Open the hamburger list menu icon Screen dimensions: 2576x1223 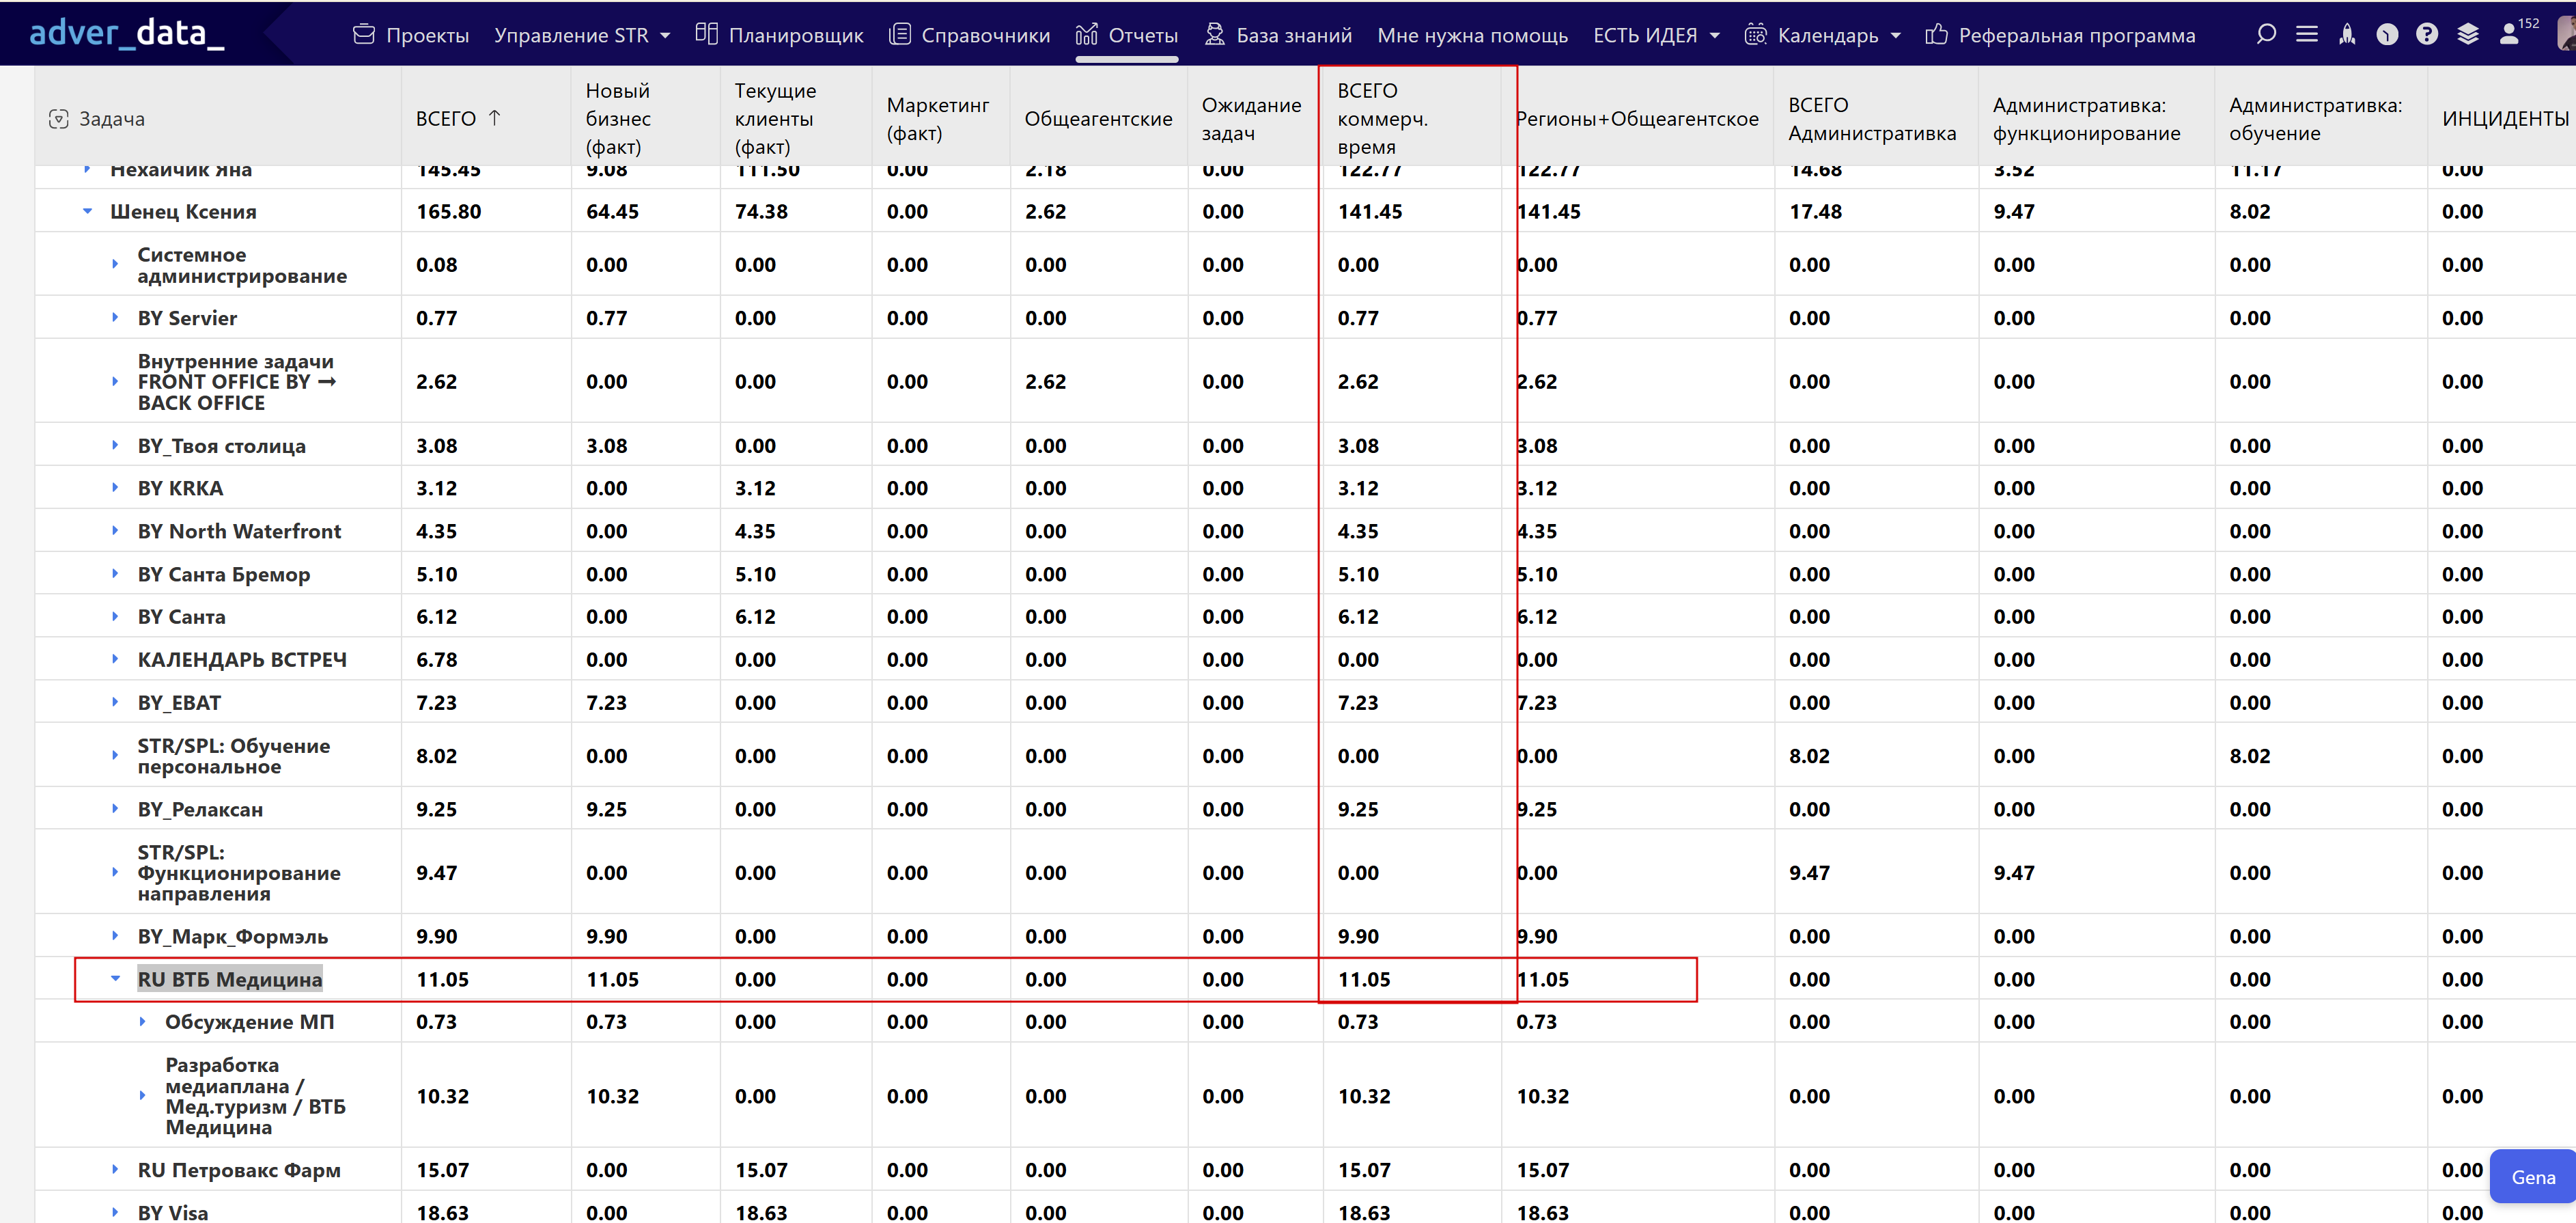pyautogui.click(x=2306, y=34)
